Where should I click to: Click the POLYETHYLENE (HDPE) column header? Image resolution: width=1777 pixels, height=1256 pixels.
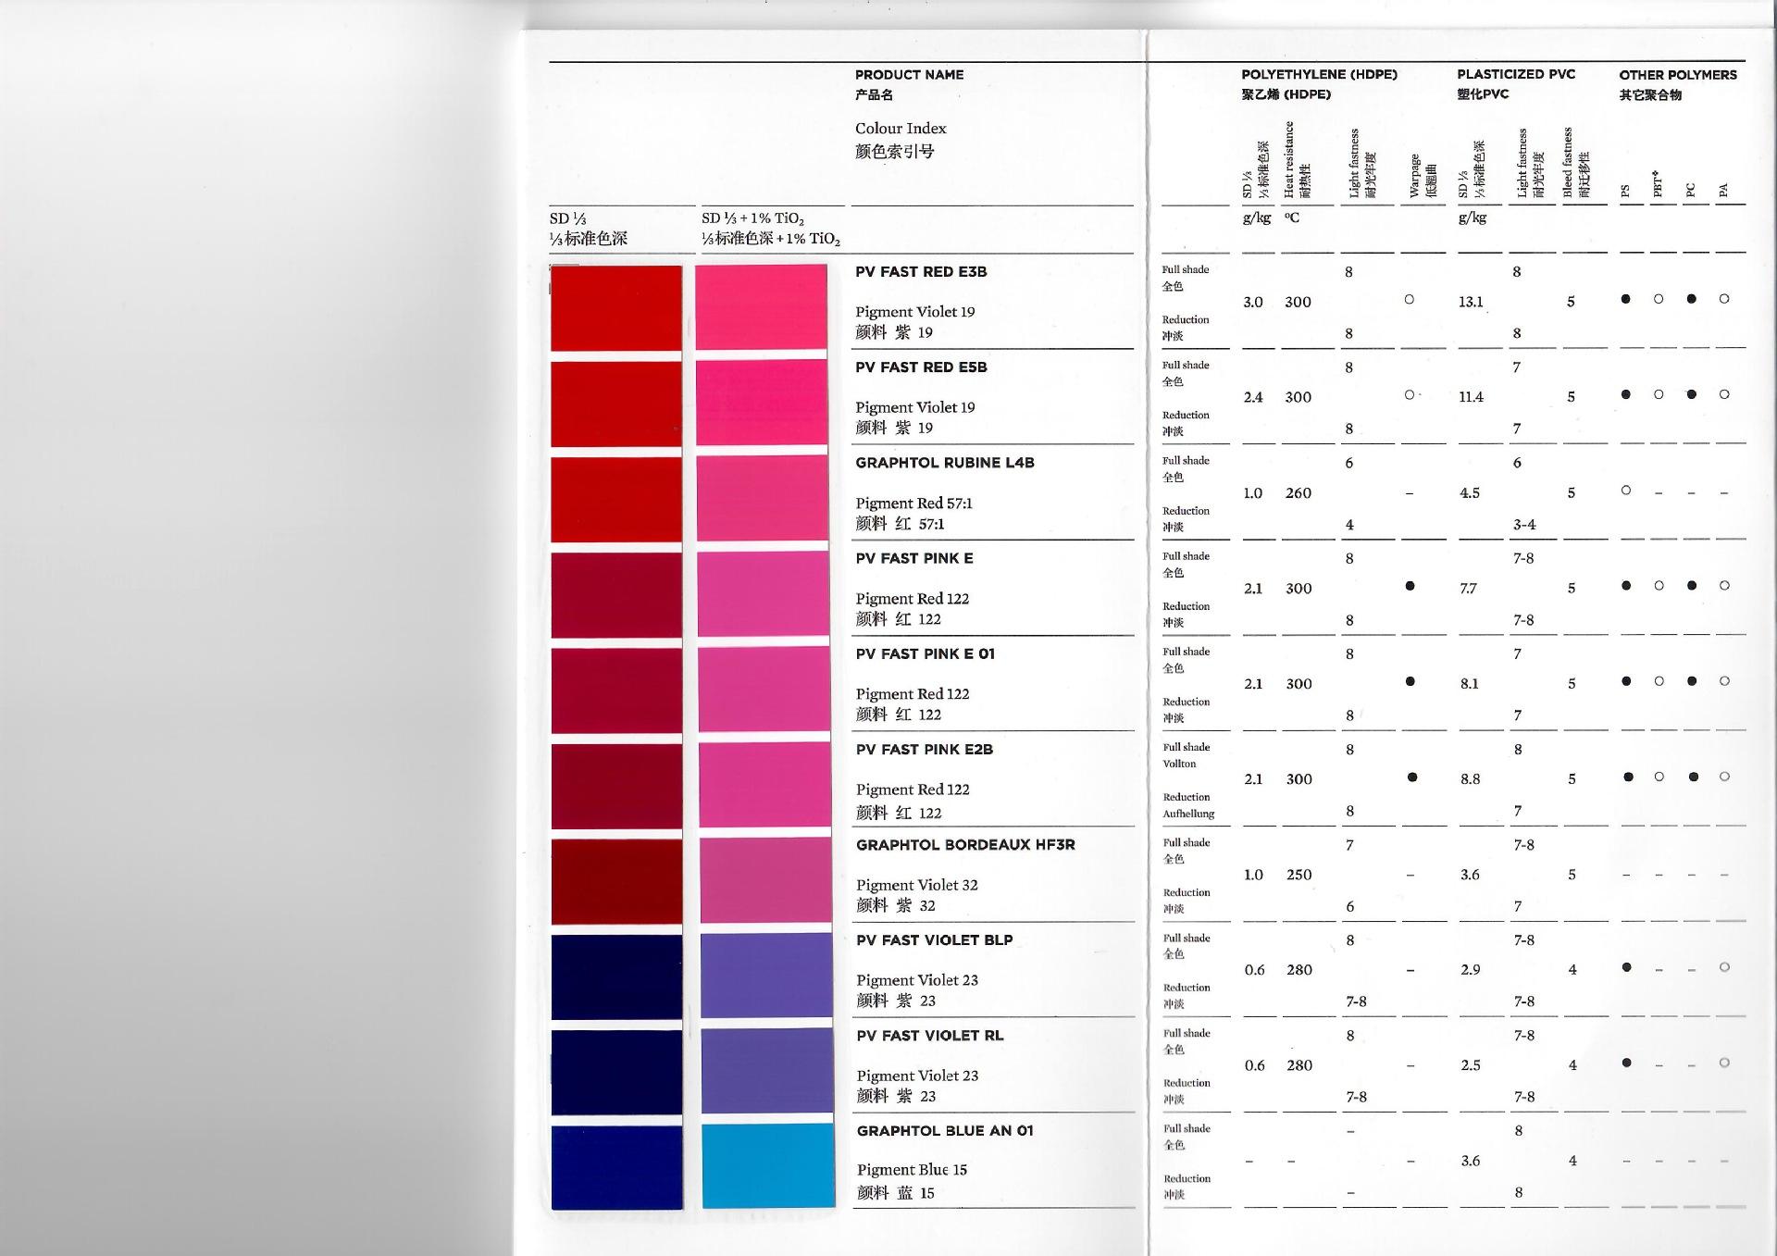(1319, 74)
